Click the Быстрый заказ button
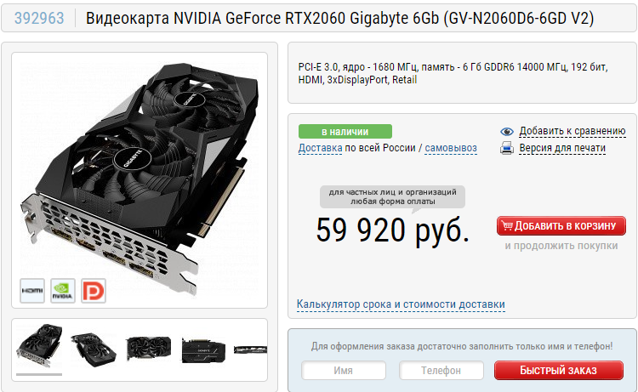This screenshot has height=392, width=638. coord(559,371)
